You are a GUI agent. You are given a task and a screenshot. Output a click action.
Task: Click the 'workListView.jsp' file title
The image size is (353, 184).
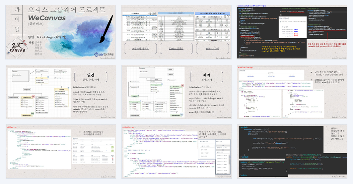(x=245, y=67)
